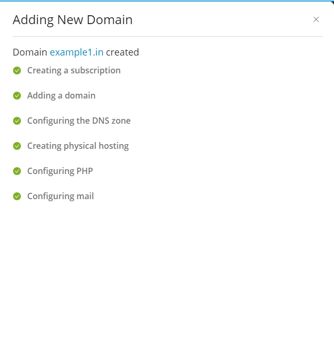Click the "Adding New Domain" dialog title

(x=72, y=20)
